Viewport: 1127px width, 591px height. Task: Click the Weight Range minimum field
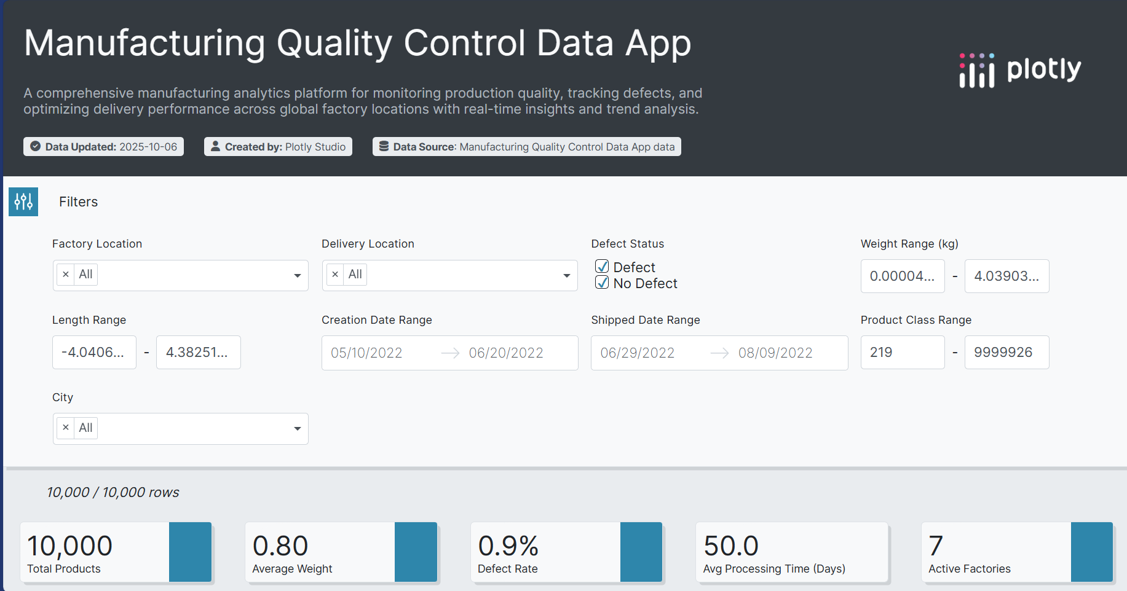point(903,276)
